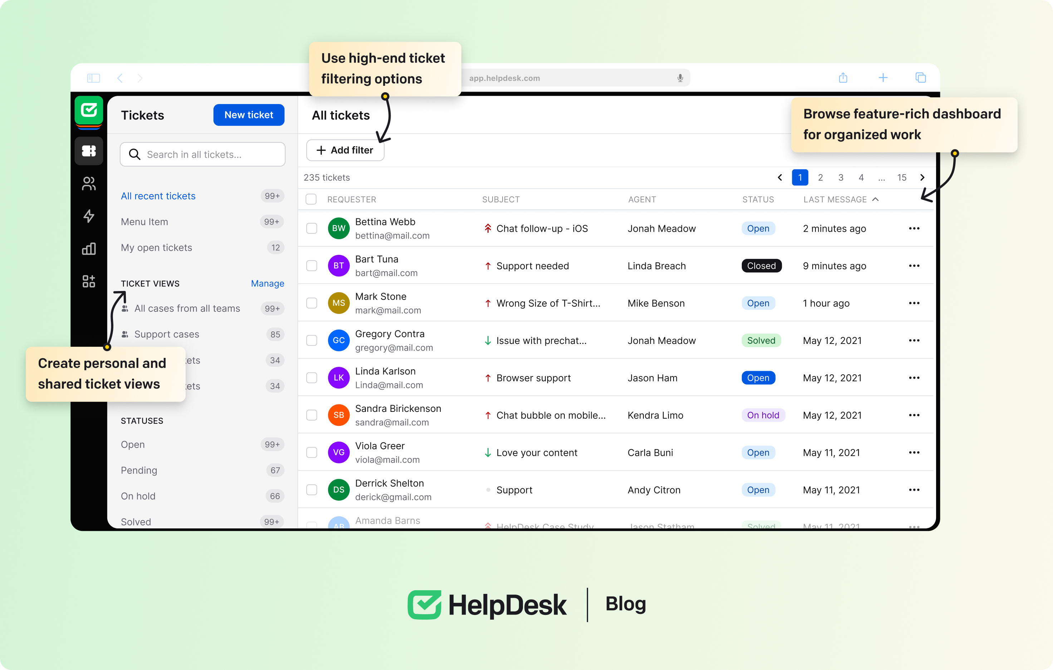Select My open tickets in sidebar
The width and height of the screenshot is (1053, 670).
pos(156,247)
